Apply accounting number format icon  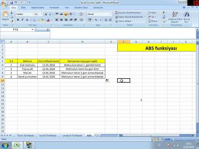pyautogui.click(x=90, y=20)
